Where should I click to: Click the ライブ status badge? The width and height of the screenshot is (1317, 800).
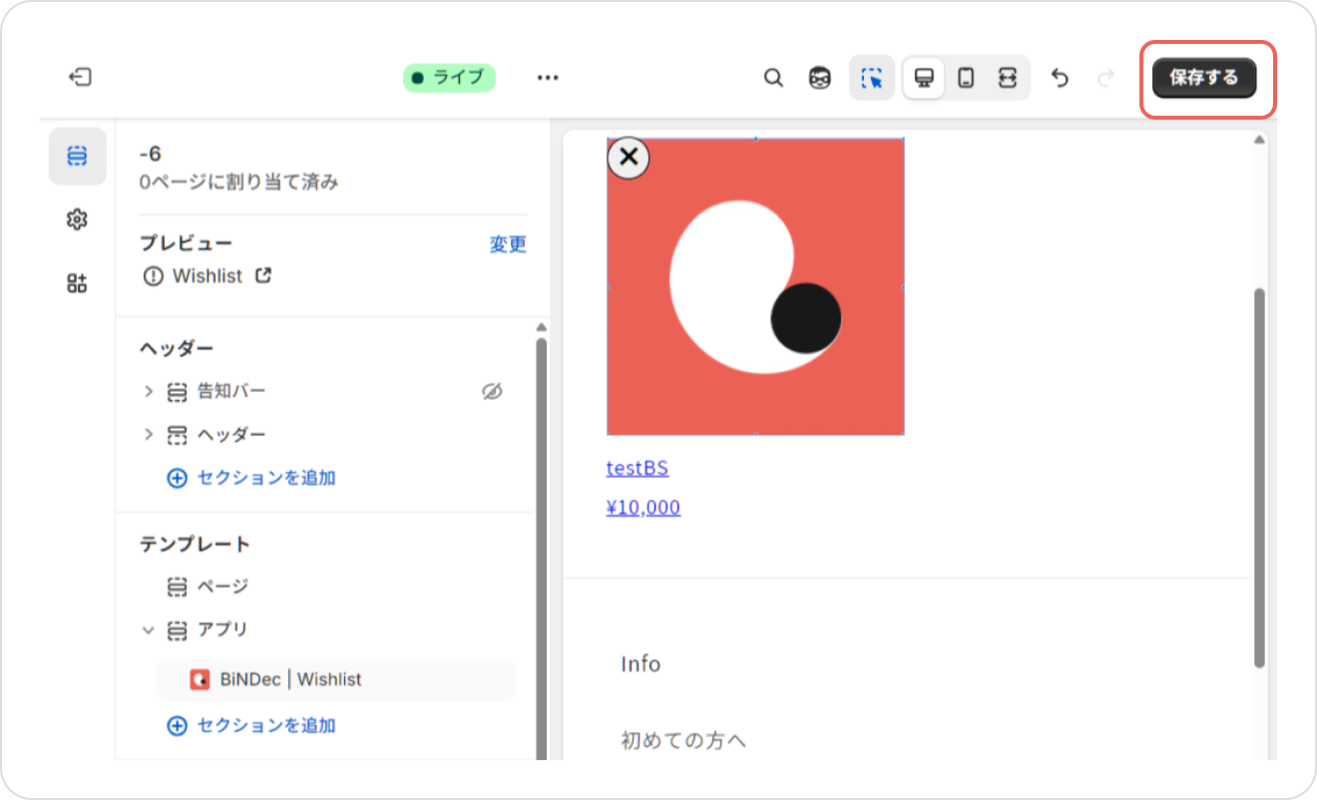449,78
